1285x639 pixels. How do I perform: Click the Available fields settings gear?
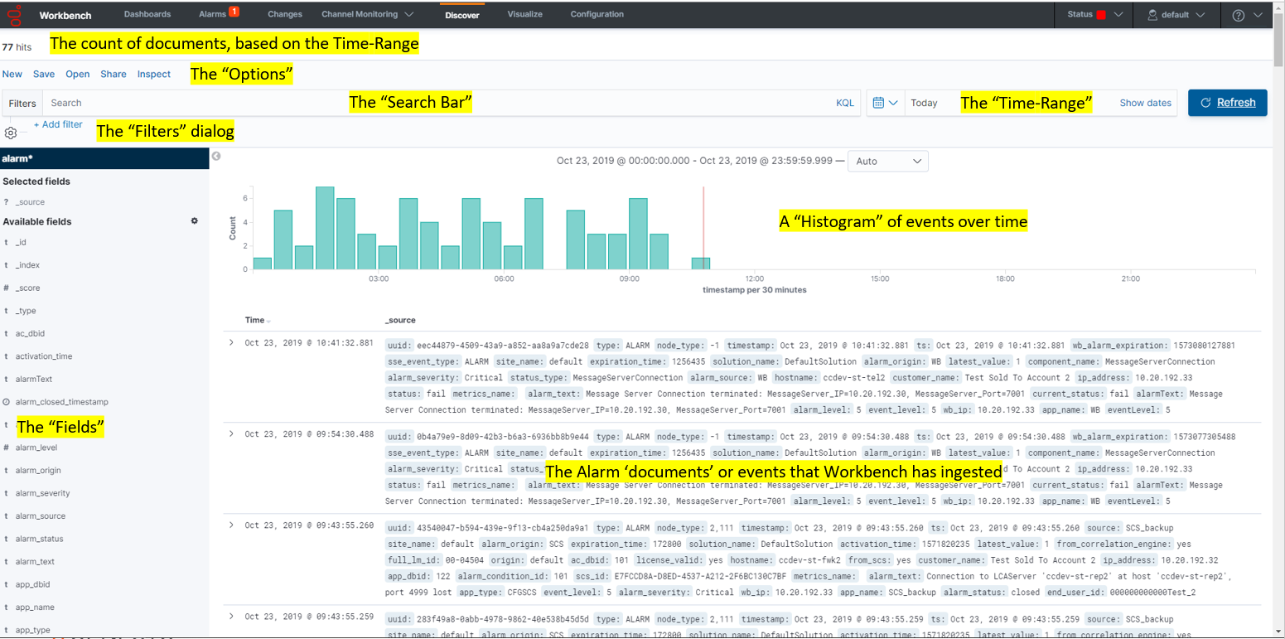195,221
